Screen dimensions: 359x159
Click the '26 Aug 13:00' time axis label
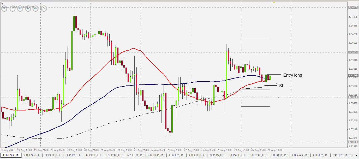(275, 150)
